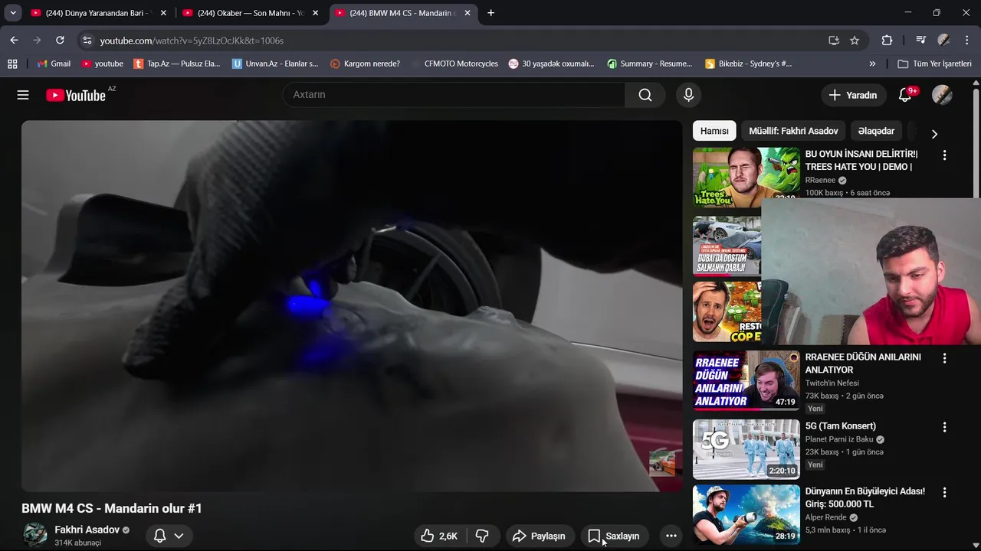This screenshot has height=551, width=981.
Task: Select the Əlaqədar filter chip
Action: 876,131
